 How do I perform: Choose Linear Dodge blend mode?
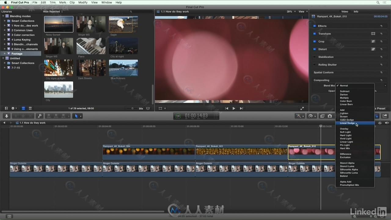[355, 123]
